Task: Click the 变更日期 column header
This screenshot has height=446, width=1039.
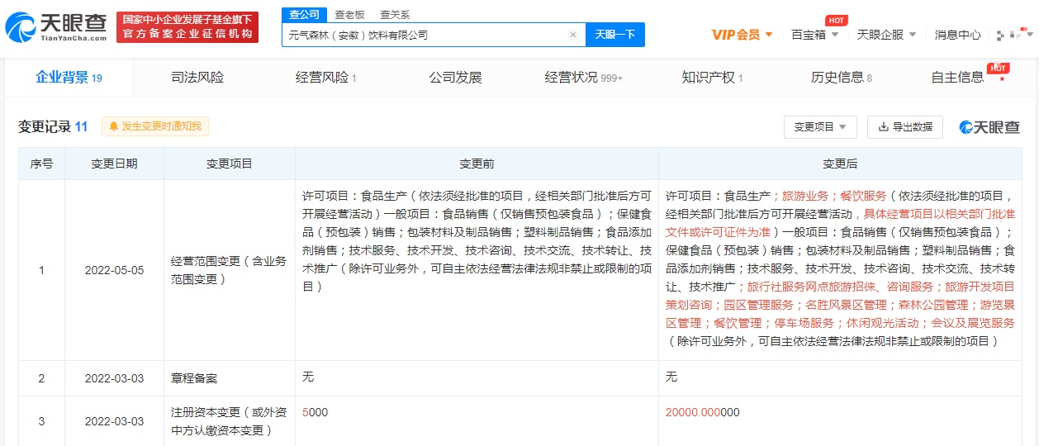Action: pos(114,164)
